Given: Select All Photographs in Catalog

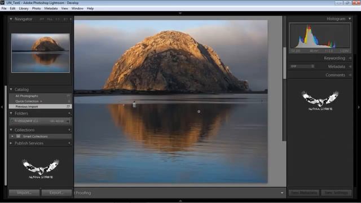Looking at the screenshot, I should point(41,96).
